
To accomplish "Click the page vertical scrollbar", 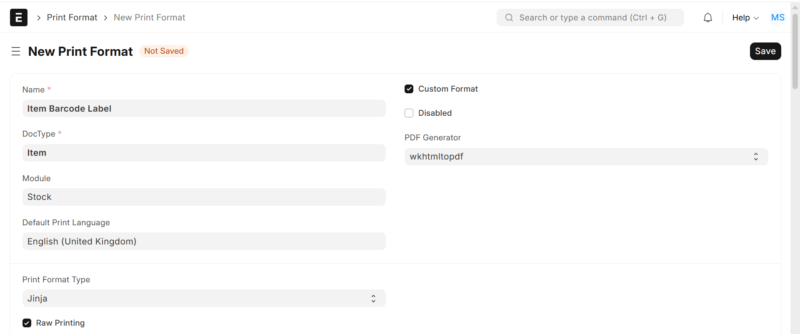I will (x=795, y=51).
